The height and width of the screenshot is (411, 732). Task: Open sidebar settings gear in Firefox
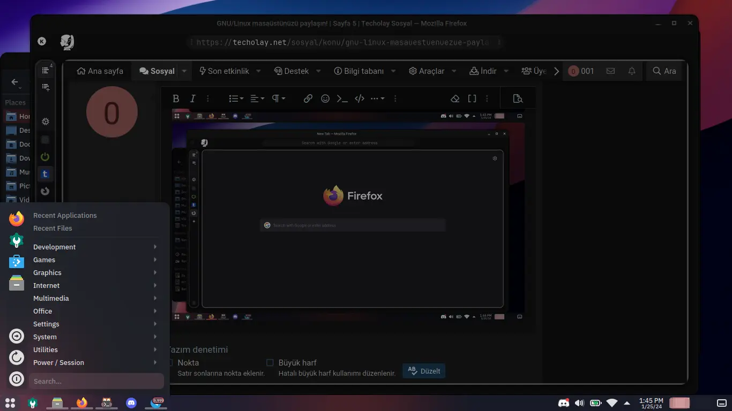46,121
